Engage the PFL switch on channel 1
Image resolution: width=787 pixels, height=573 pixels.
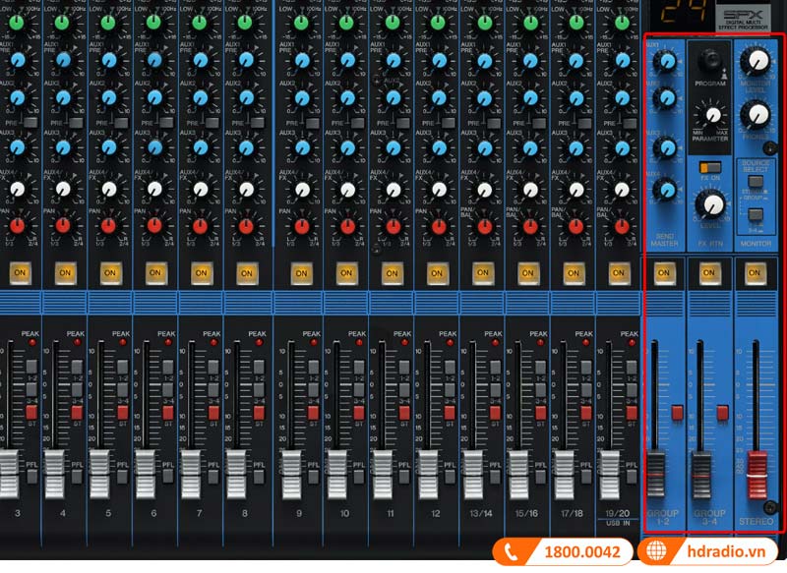pyautogui.click(x=31, y=477)
